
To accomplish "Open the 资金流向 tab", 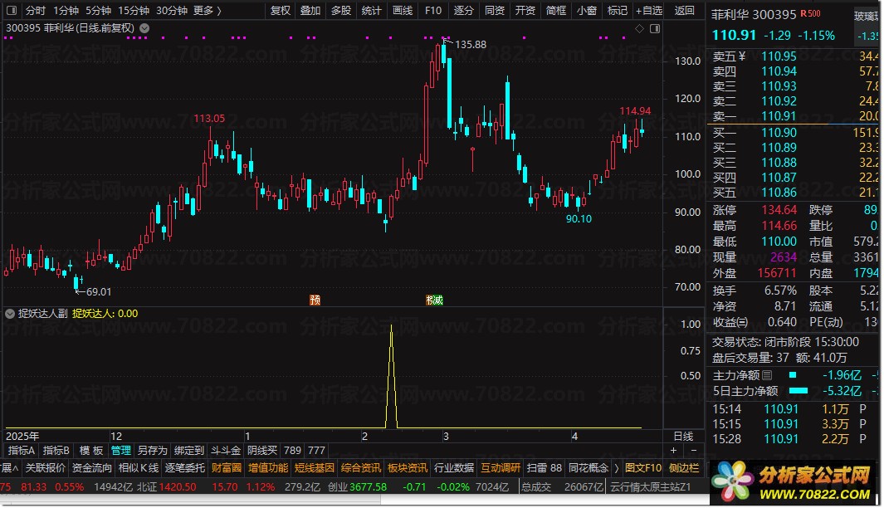I will click(92, 468).
